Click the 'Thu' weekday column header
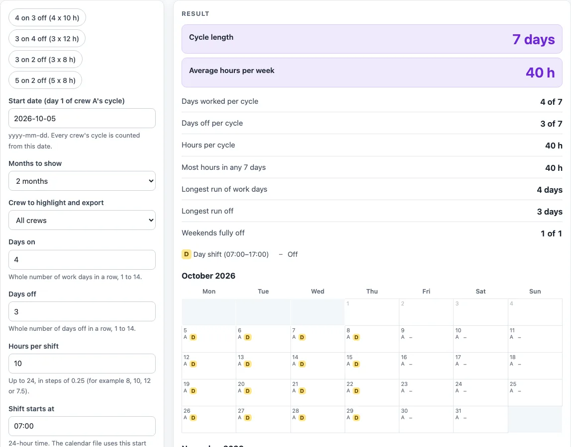 click(372, 292)
